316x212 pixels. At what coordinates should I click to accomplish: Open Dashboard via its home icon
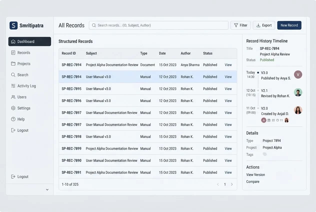[13, 41]
